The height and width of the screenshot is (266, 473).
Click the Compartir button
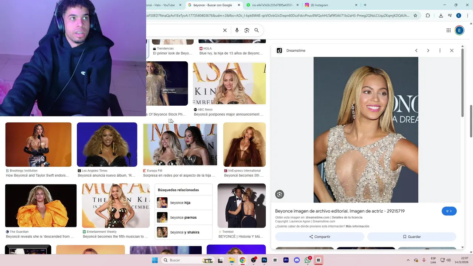pyautogui.click(x=320, y=237)
